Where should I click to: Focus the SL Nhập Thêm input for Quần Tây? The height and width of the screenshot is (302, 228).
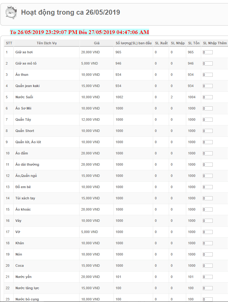pyautogui.click(x=208, y=120)
